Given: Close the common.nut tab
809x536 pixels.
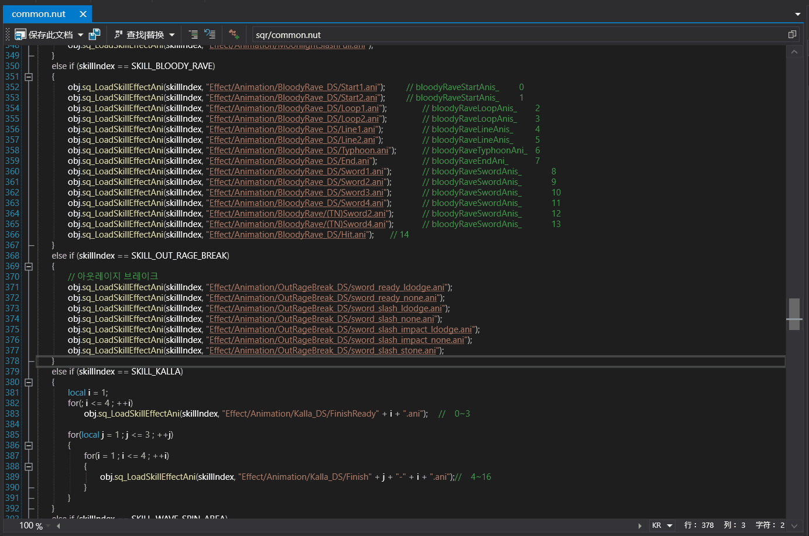Looking at the screenshot, I should (83, 14).
